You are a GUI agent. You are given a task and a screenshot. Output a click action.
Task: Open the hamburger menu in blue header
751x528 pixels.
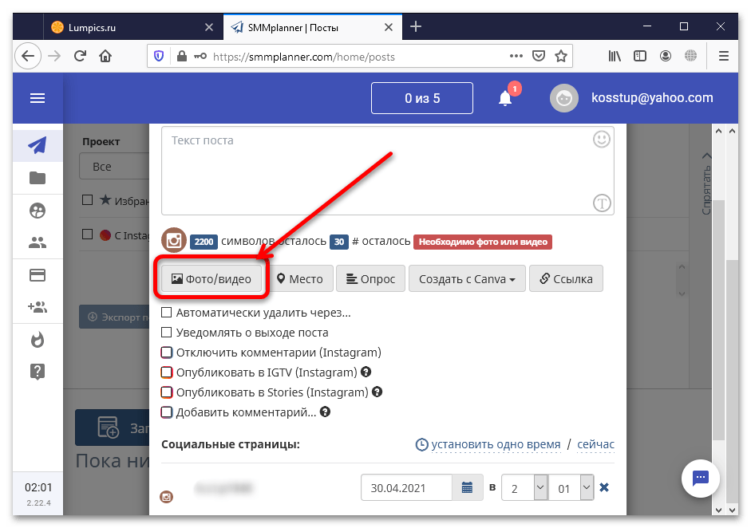[38, 98]
